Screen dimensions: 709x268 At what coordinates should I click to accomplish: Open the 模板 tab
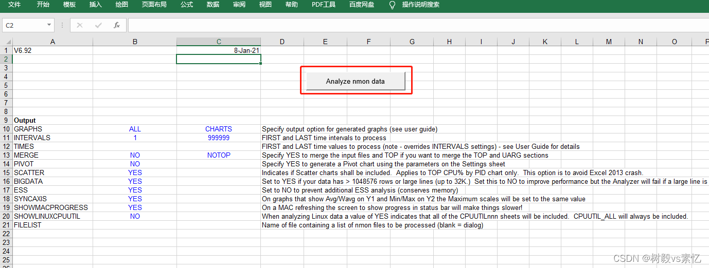point(69,5)
